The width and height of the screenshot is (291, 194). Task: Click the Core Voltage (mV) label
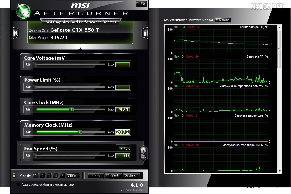coord(45,58)
